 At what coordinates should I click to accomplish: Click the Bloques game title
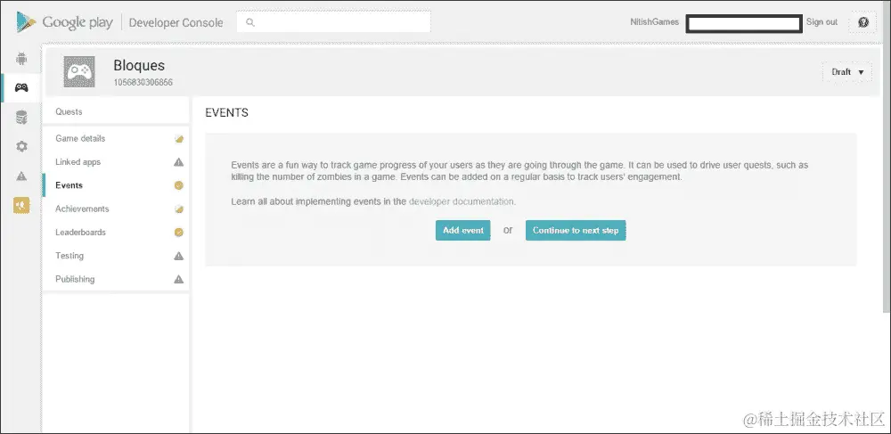point(139,65)
